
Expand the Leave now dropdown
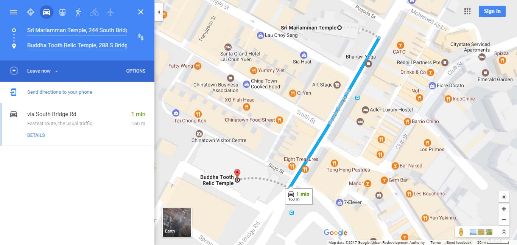coord(42,71)
